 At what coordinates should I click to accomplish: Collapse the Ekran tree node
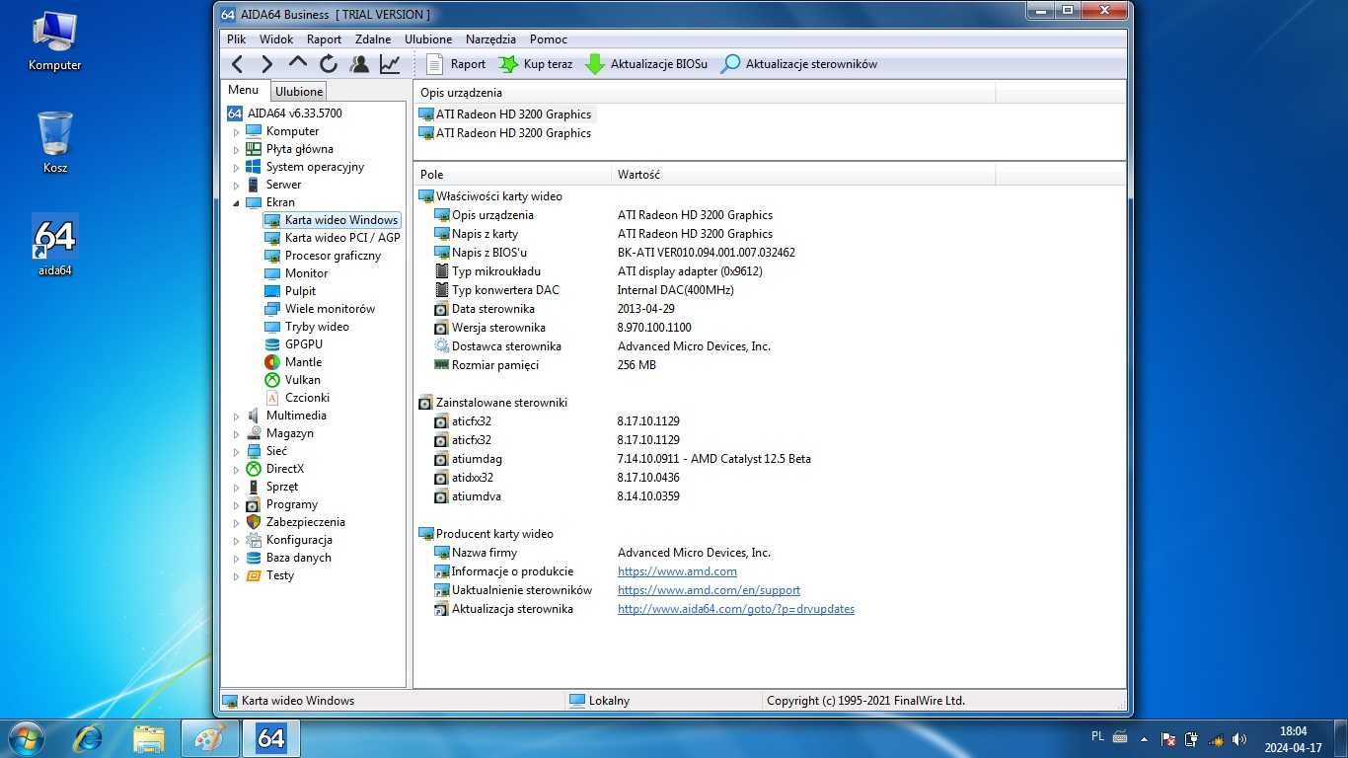236,202
